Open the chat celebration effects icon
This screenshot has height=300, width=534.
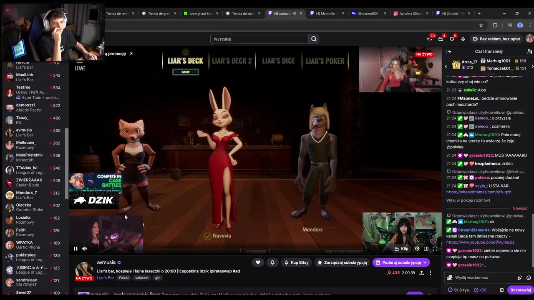tap(520, 277)
